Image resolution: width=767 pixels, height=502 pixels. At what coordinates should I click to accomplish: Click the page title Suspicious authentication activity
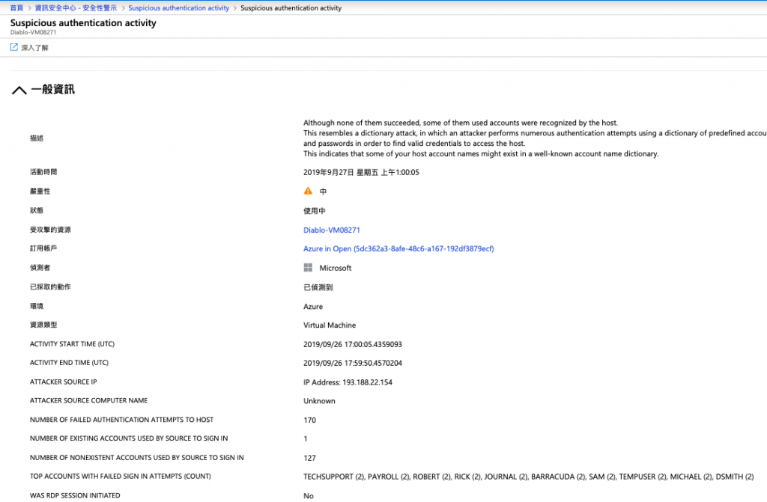point(83,23)
